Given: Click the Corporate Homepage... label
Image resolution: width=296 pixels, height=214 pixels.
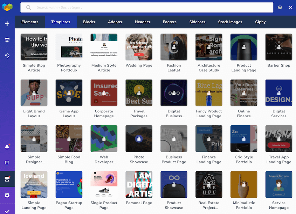Looking at the screenshot, I should [x=105, y=113].
